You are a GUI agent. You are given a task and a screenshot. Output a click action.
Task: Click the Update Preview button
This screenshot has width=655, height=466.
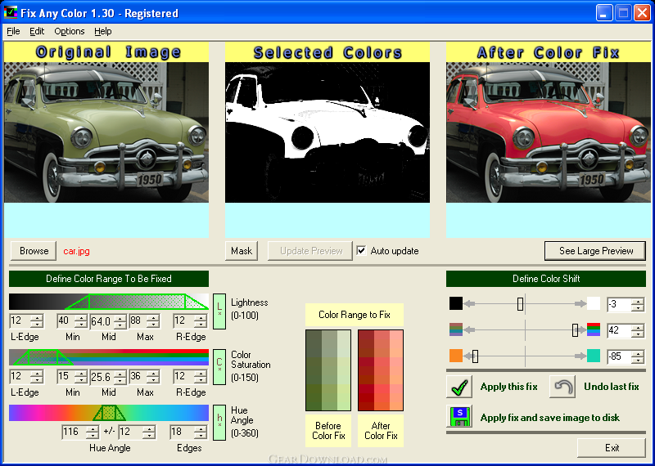pyautogui.click(x=310, y=251)
